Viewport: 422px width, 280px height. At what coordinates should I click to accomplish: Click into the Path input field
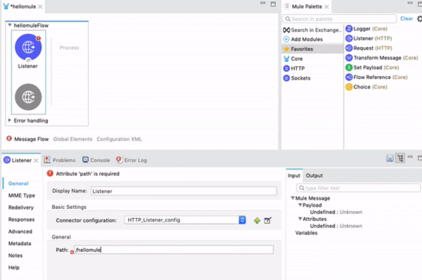tap(174, 250)
